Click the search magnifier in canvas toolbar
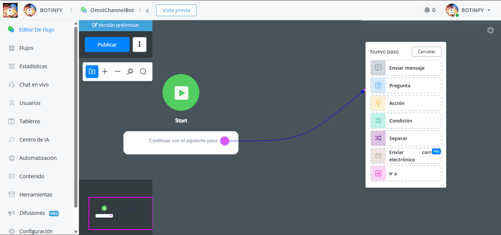 tap(143, 71)
